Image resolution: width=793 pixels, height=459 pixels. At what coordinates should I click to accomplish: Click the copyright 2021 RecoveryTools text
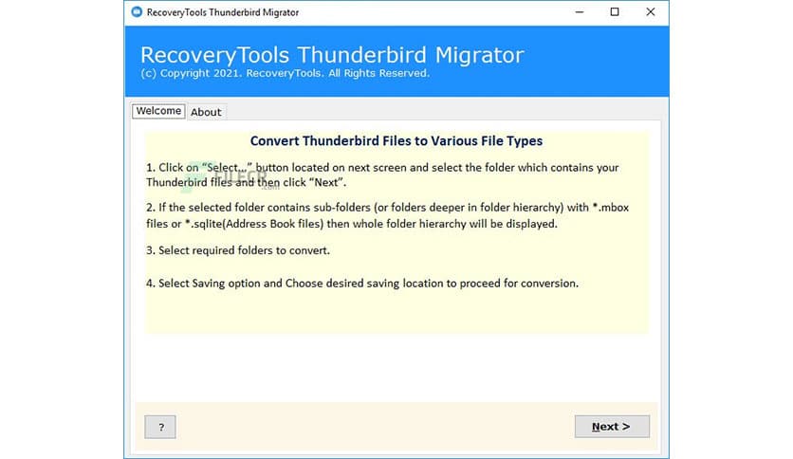coord(285,73)
